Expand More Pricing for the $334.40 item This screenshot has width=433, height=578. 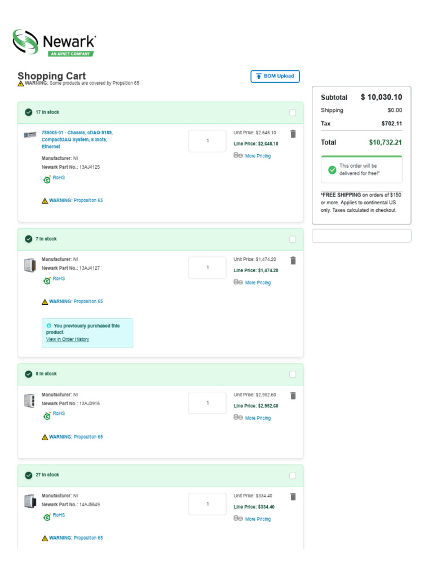(x=258, y=519)
